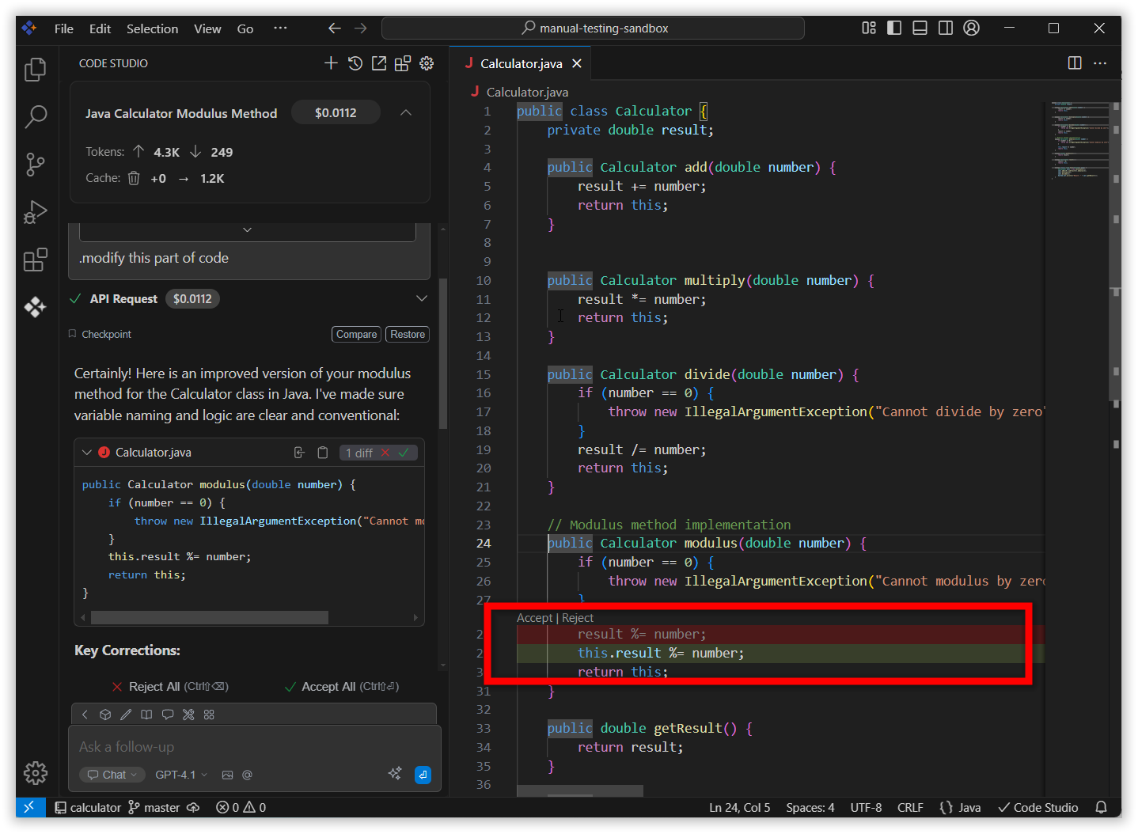The width and height of the screenshot is (1138, 834).
Task: Open the Accounts menu in title bar
Action: 972,28
